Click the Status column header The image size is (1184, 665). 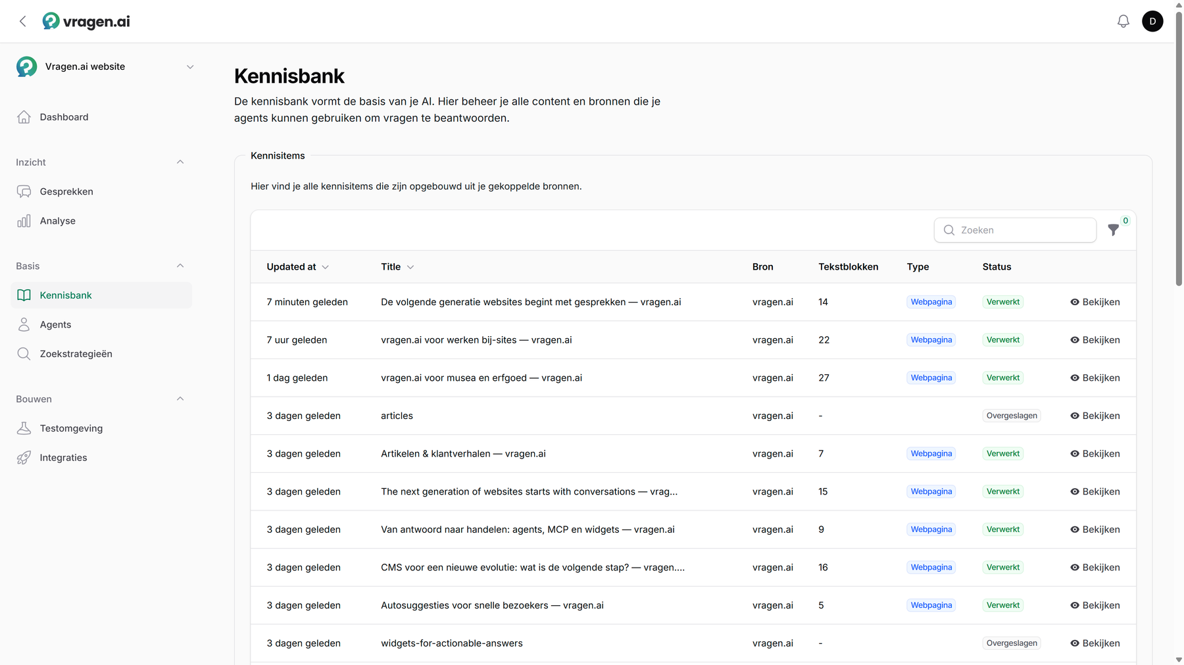[x=997, y=267]
